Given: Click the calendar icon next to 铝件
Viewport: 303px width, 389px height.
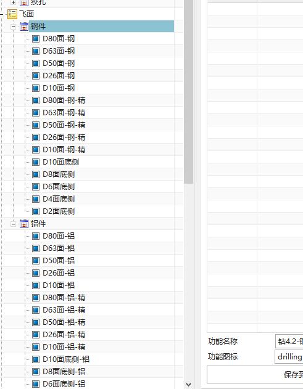Looking at the screenshot, I should pyautogui.click(x=24, y=224).
